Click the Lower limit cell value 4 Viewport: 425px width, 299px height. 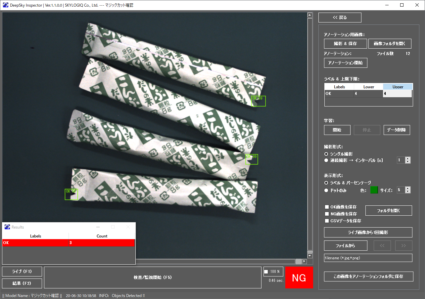pyautogui.click(x=369, y=94)
